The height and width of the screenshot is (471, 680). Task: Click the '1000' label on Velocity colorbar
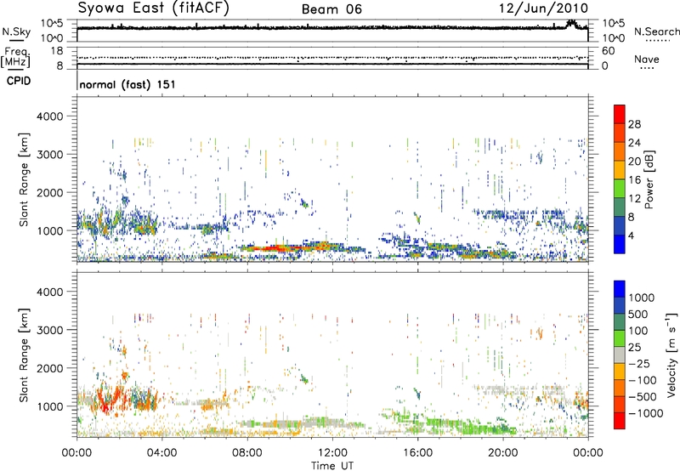pyautogui.click(x=642, y=298)
